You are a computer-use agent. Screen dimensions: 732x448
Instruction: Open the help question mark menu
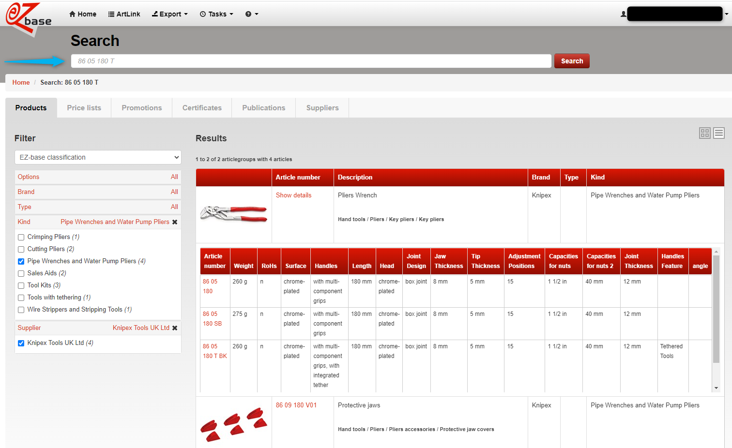point(252,14)
